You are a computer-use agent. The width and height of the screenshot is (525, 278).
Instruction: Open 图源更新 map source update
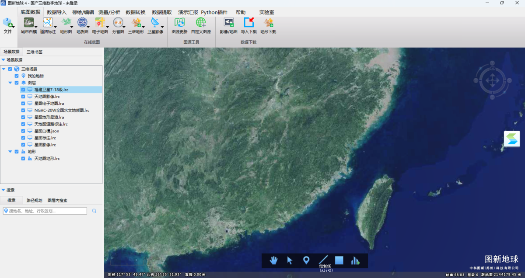pyautogui.click(x=179, y=23)
